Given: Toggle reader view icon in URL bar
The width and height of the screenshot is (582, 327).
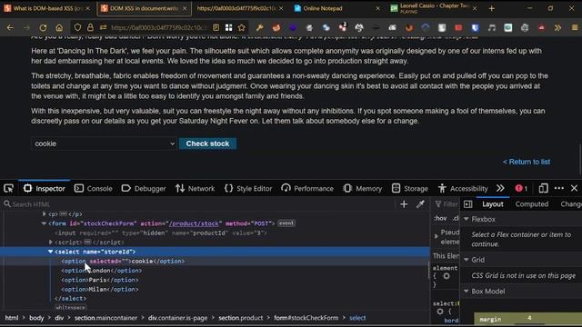Looking at the screenshot, I should 216,27.
